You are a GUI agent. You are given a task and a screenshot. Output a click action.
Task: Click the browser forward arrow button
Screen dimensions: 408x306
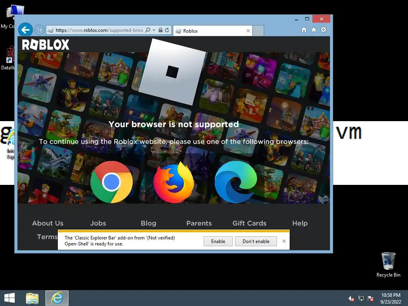[x=39, y=30]
